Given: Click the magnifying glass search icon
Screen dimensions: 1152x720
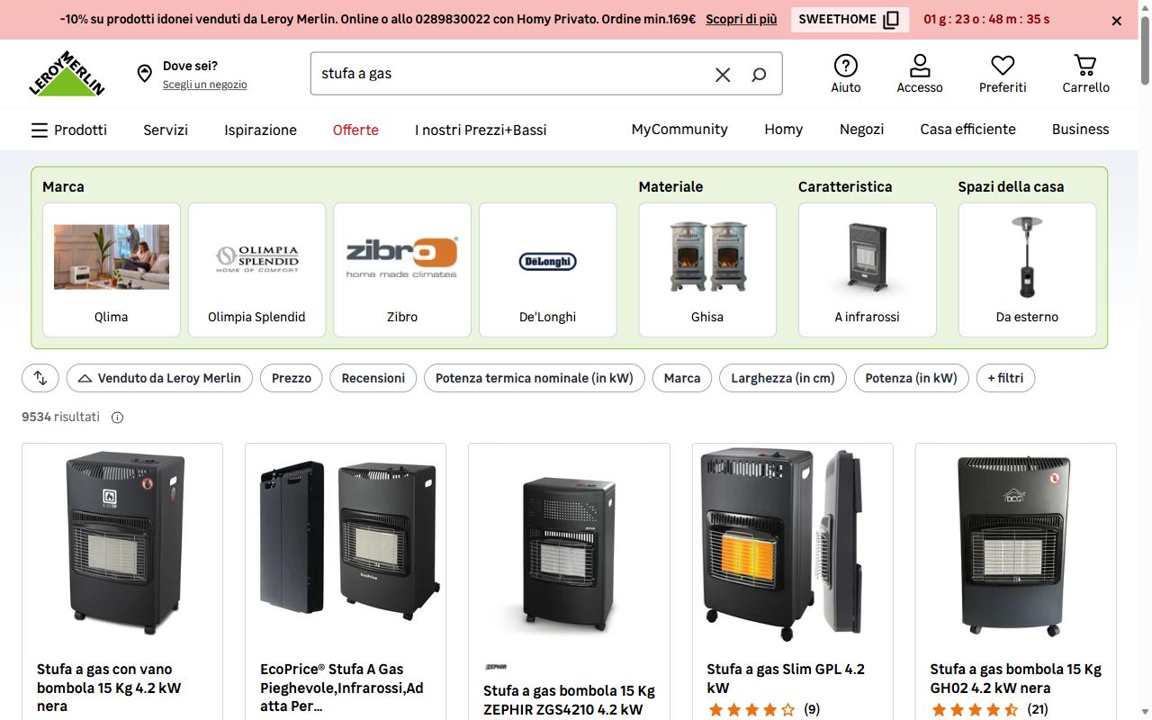Looking at the screenshot, I should (x=759, y=75).
